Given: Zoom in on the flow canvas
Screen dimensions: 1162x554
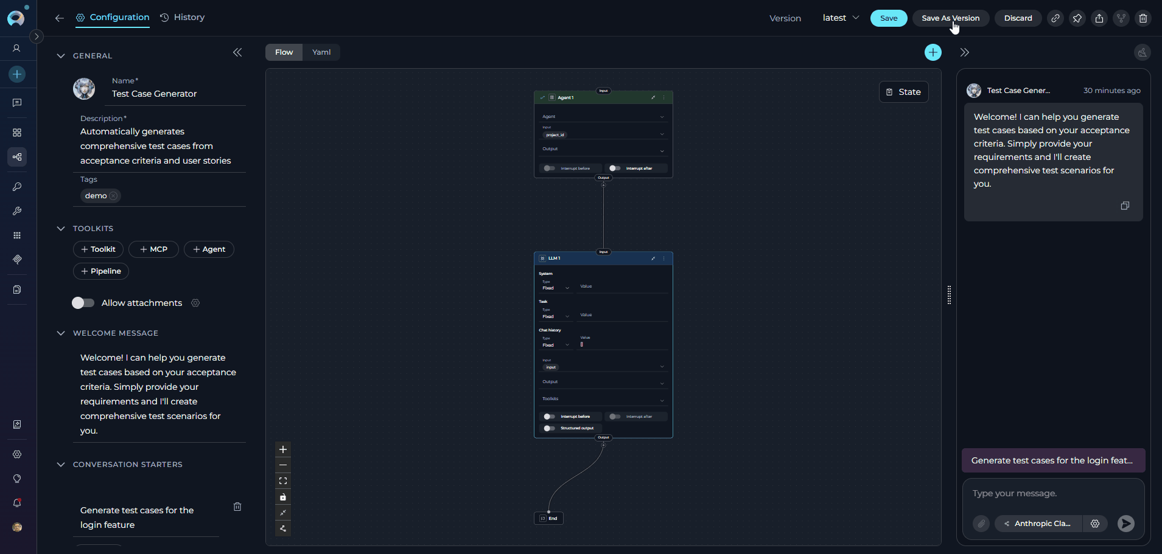Looking at the screenshot, I should (283, 449).
